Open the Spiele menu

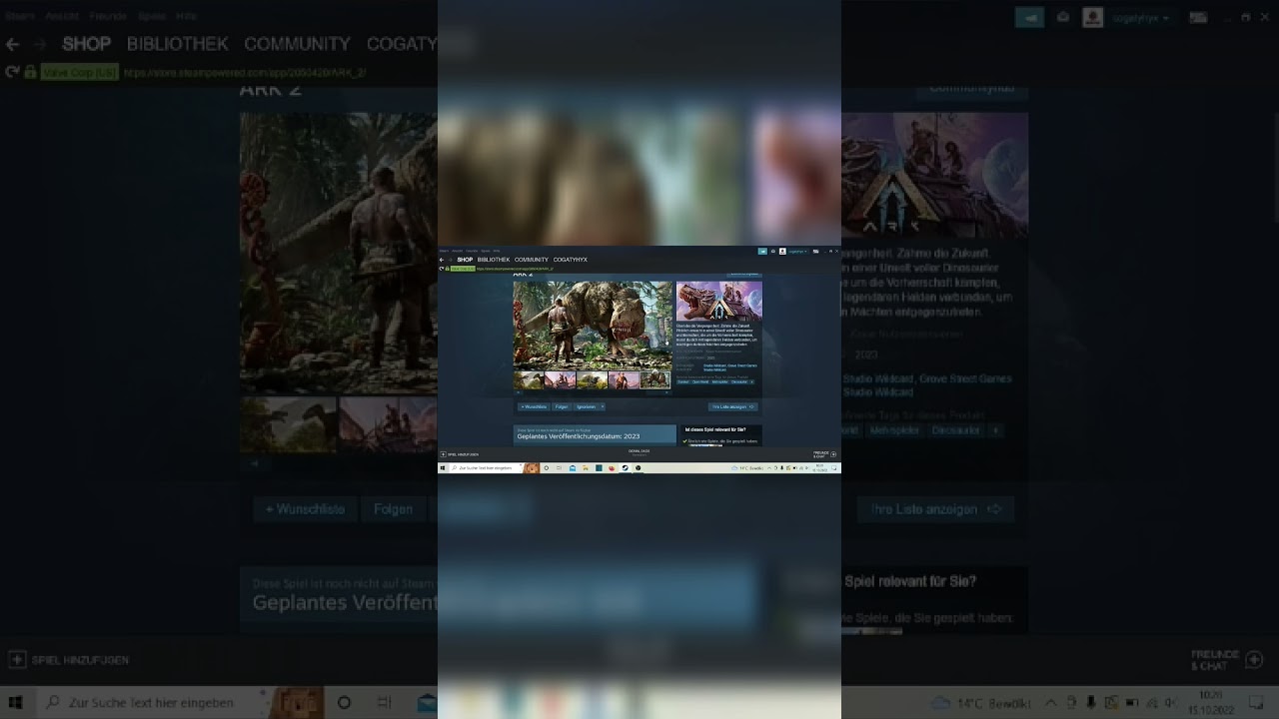point(486,251)
